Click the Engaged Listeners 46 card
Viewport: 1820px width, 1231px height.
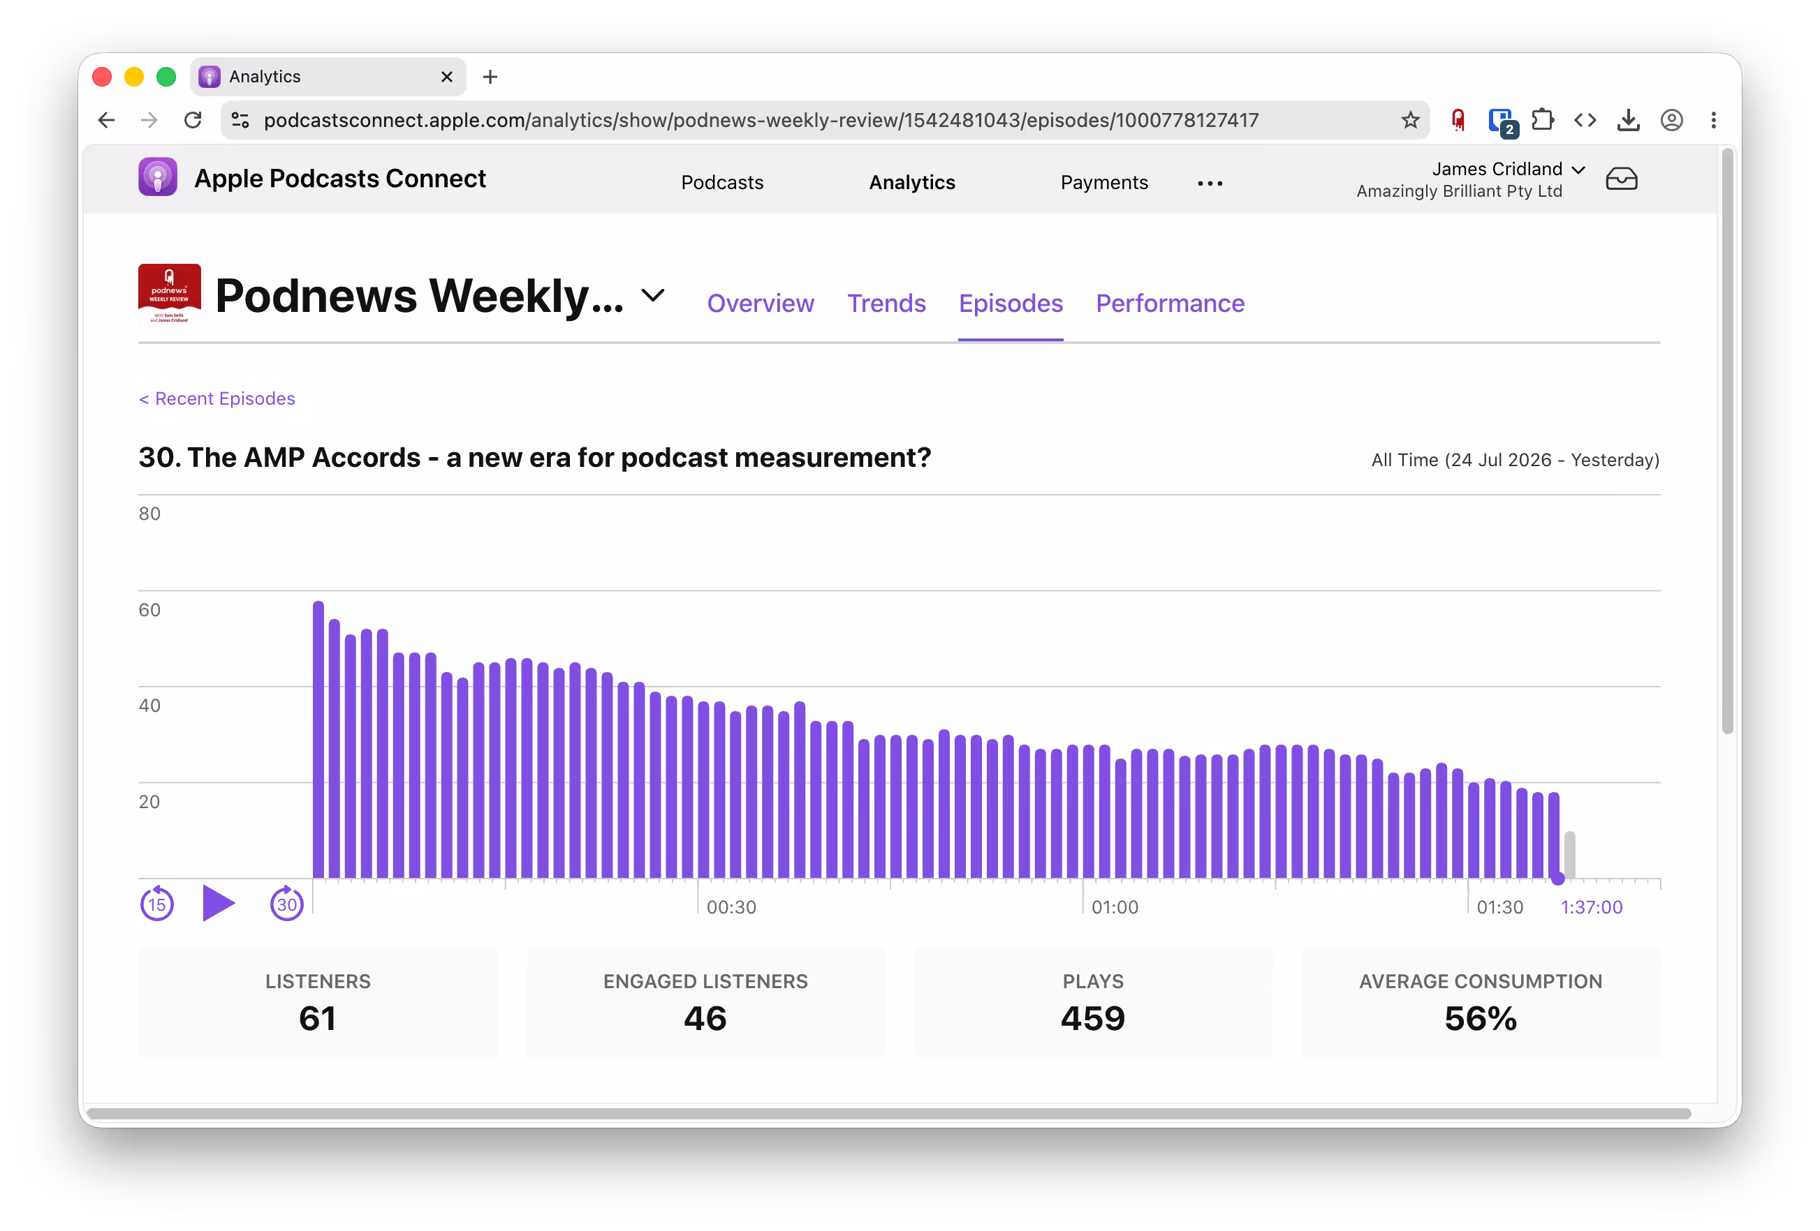(x=705, y=1003)
